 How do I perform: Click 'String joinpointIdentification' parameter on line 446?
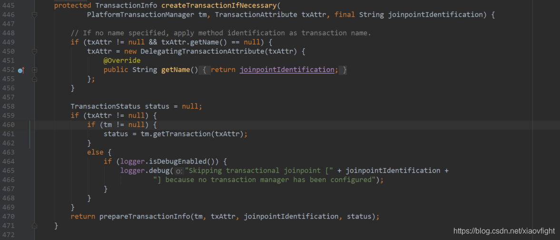pos(421,15)
